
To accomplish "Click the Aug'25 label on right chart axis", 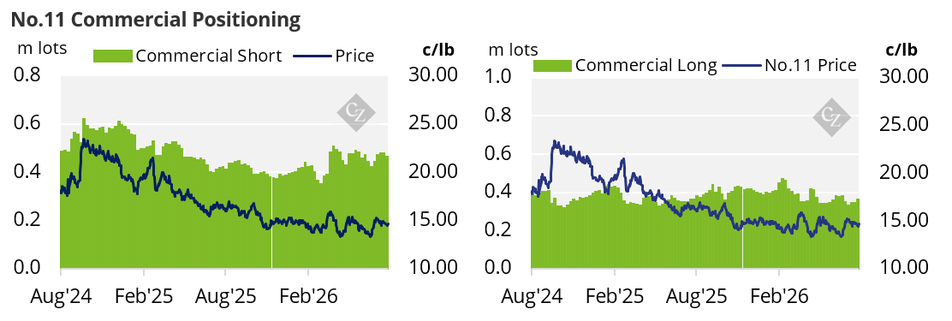I will [x=696, y=297].
